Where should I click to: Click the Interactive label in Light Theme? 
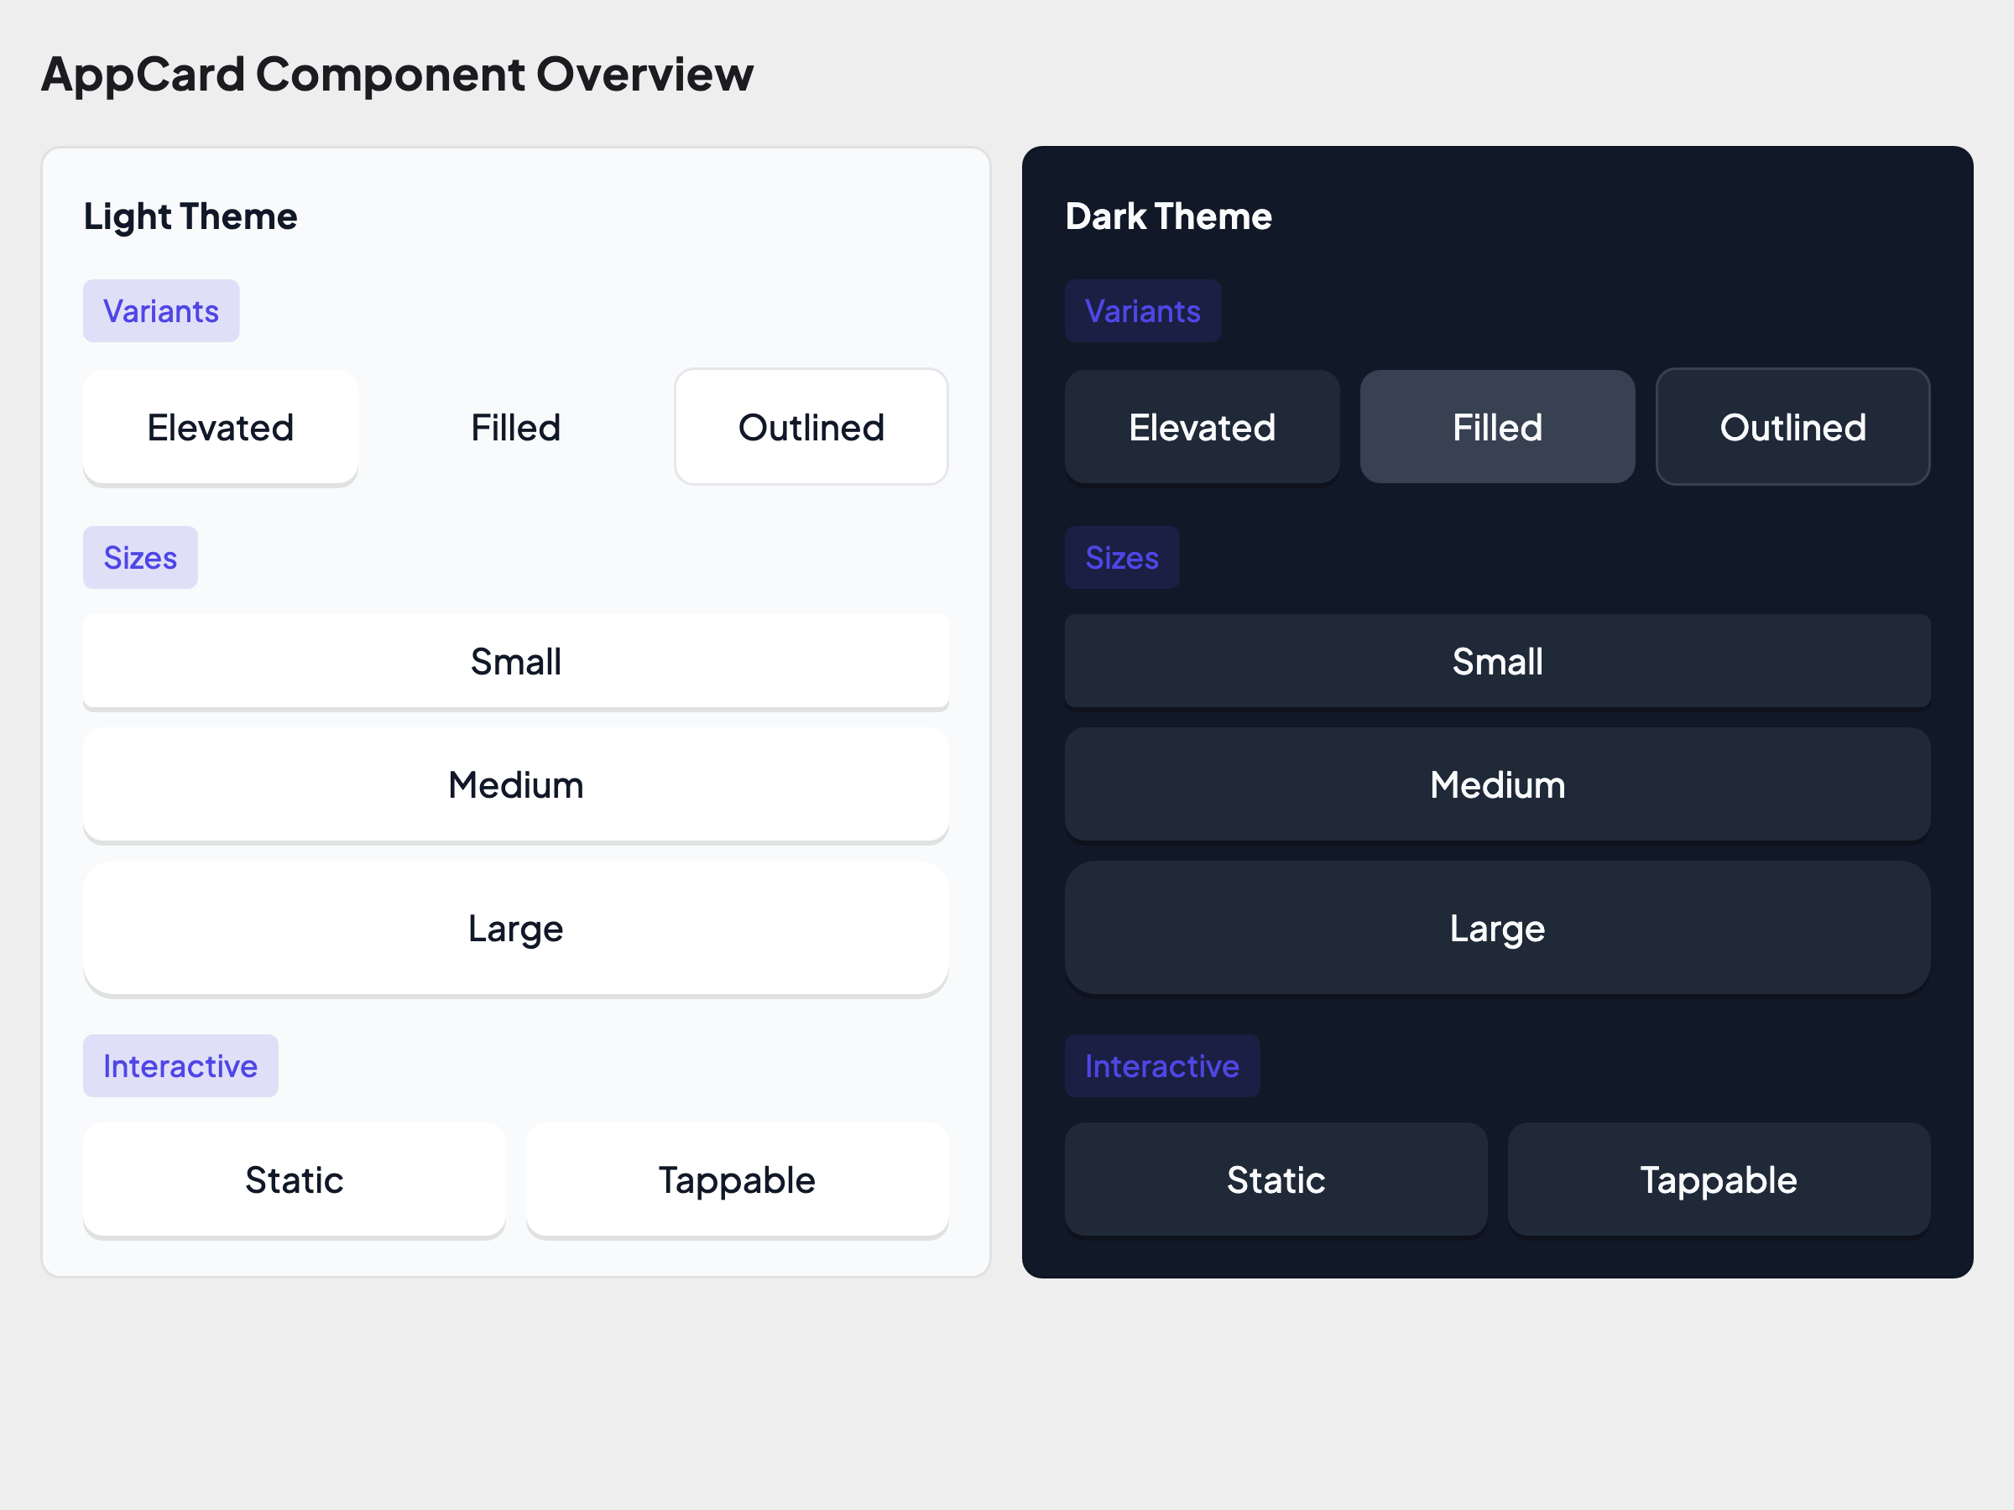[180, 1065]
